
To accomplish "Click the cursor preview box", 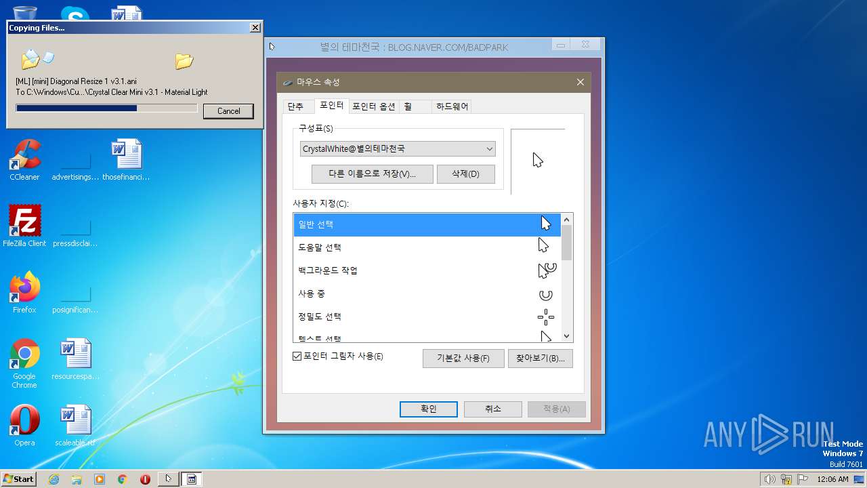I will 538,161.
